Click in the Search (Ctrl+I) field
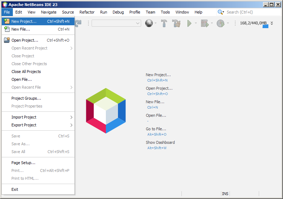 (x=252, y=12)
